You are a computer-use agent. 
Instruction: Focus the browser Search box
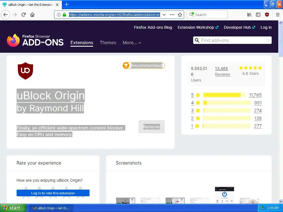click(x=207, y=15)
